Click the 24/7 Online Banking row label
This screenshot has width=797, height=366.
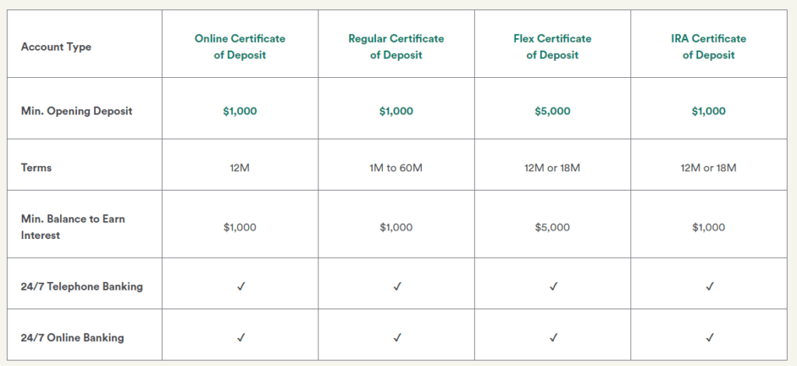(x=72, y=338)
